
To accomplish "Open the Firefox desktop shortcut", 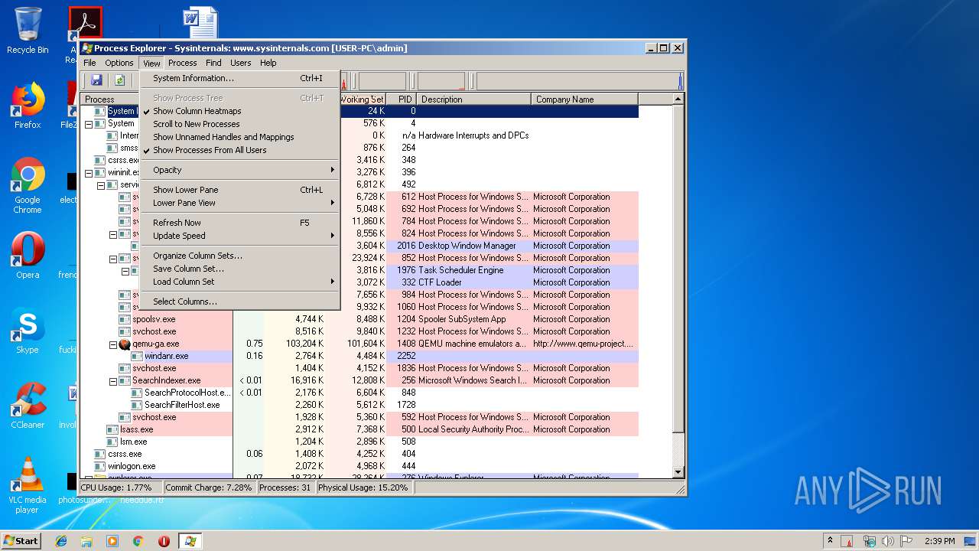I will (28, 106).
